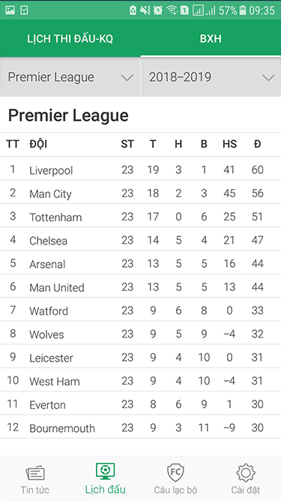Tap the image notification icon in status bar

click(x=10, y=10)
